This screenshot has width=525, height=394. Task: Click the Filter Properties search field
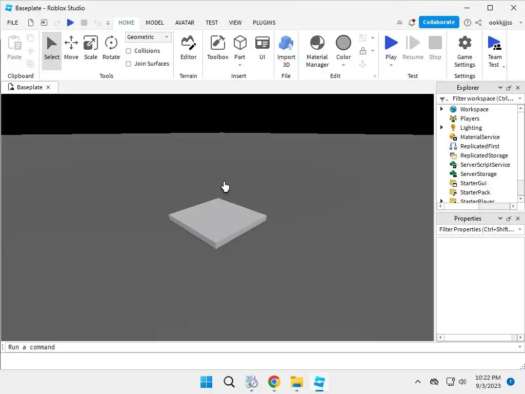coord(477,229)
